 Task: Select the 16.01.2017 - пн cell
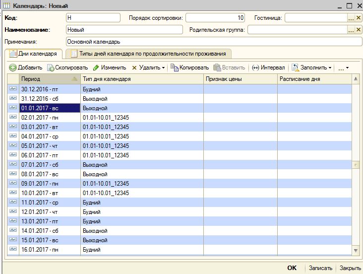pos(50,250)
